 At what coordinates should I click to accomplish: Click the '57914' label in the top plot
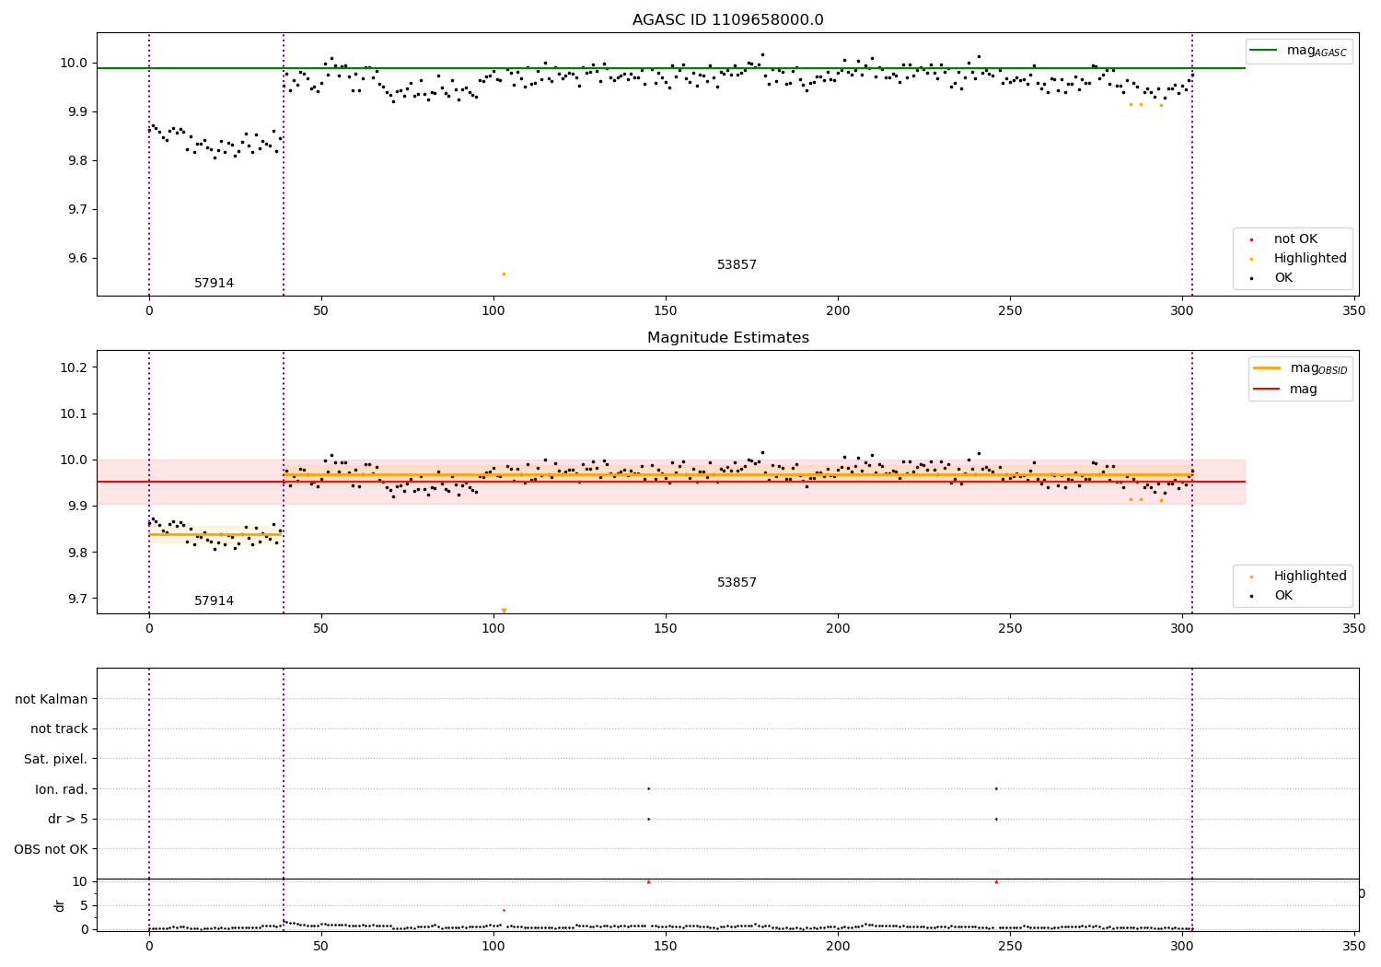[x=214, y=284]
